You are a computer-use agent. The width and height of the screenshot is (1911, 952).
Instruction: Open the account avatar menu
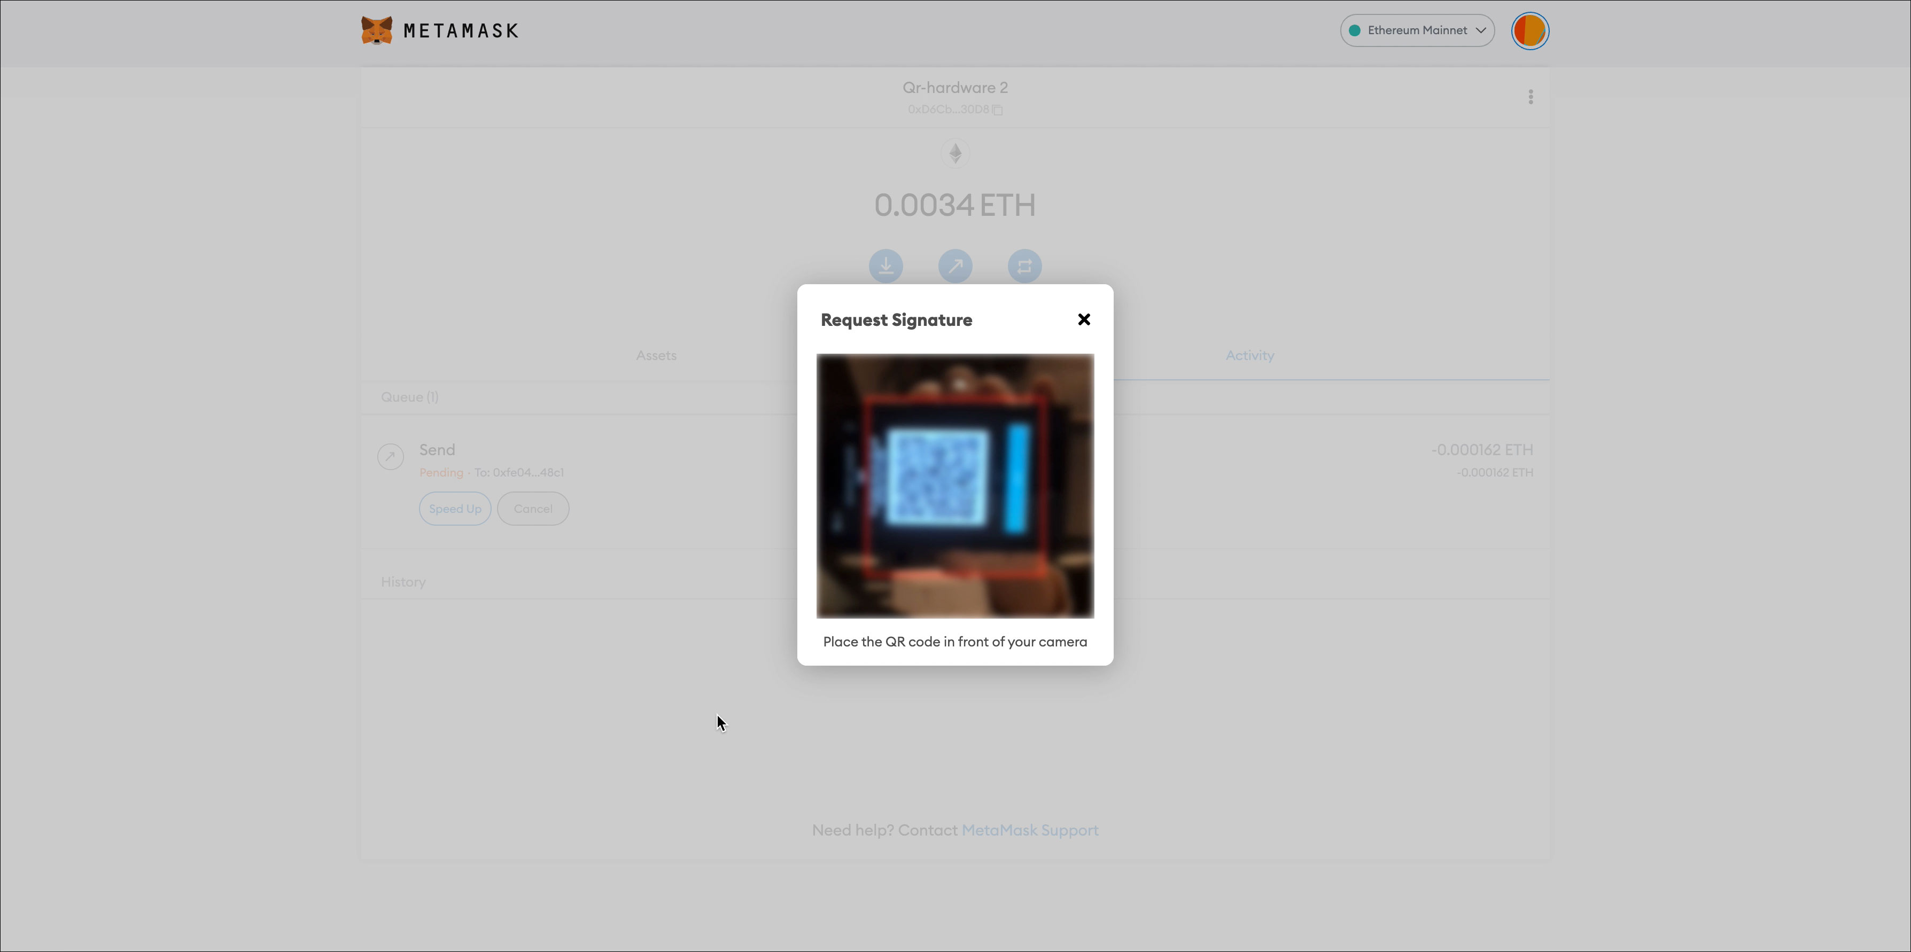1529,31
